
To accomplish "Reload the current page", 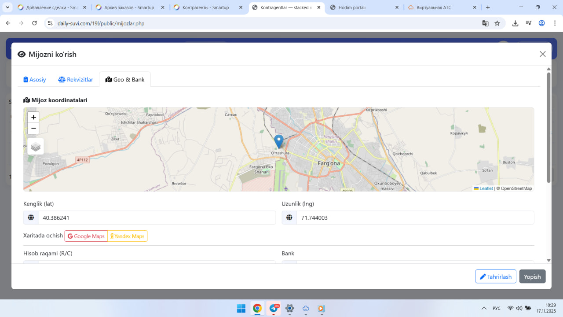I will 35,23.
